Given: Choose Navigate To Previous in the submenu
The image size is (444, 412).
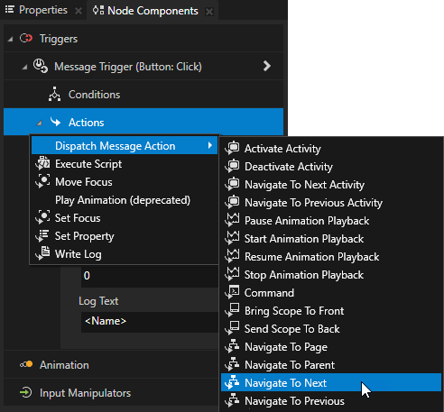Looking at the screenshot, I should click(331, 401).
